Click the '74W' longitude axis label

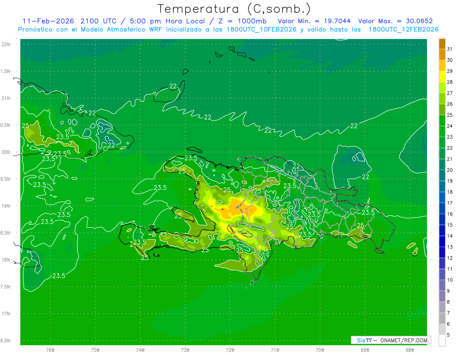140,350
